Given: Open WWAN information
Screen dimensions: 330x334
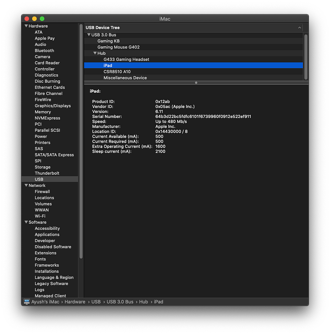Looking at the screenshot, I should 42,210.
